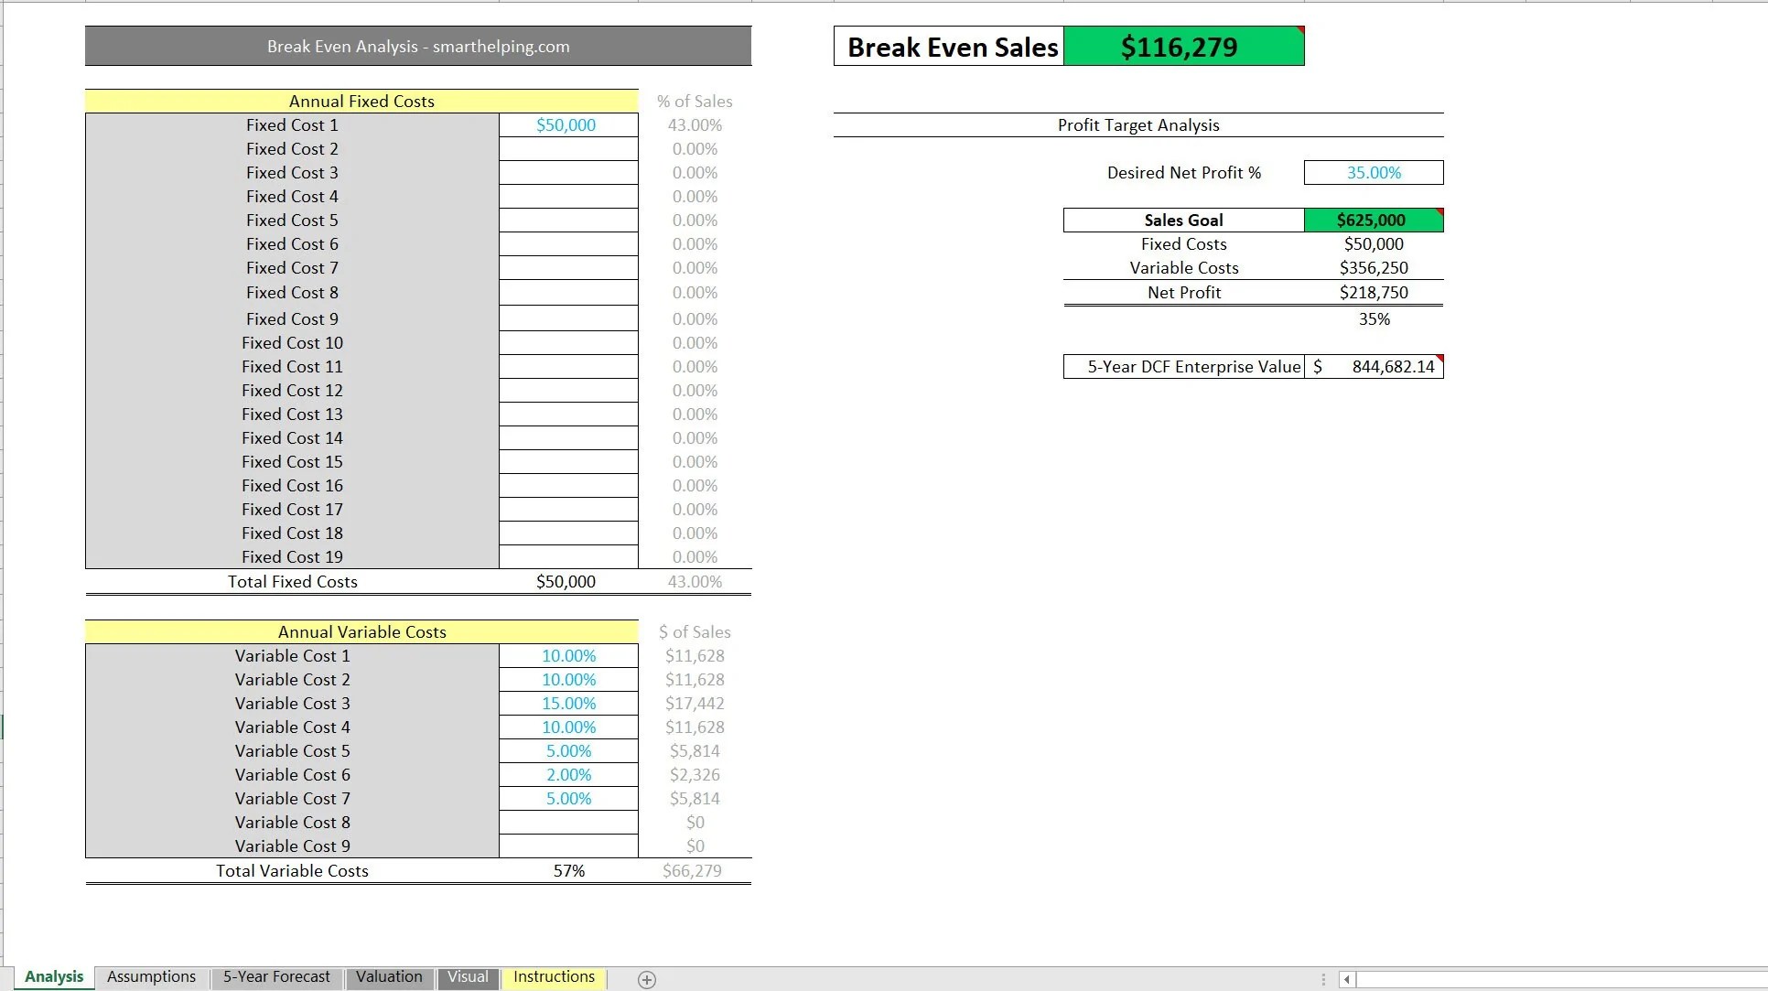The height and width of the screenshot is (991, 1768).
Task: Open the Instructions sheet
Action: 554,977
